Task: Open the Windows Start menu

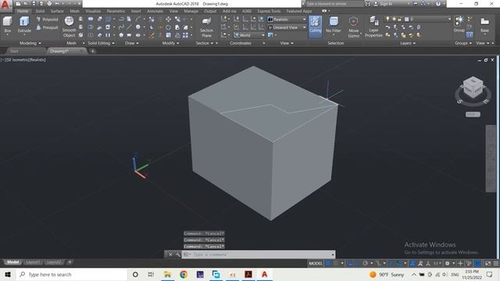Action: (8, 274)
